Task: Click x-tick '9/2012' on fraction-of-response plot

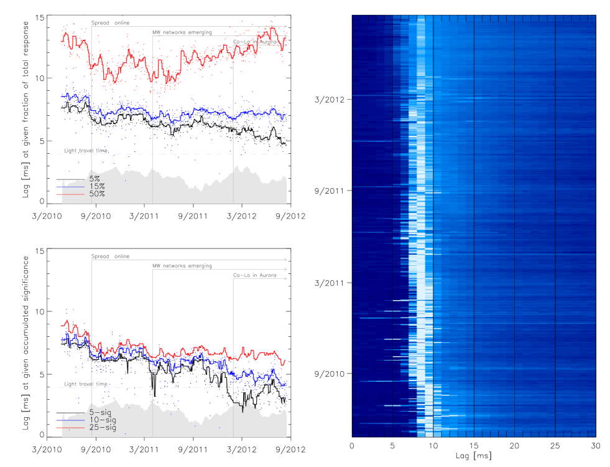Action: 290,216
